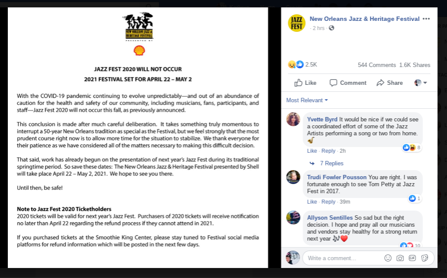Like Yvette Byrd's comment
The image size is (447, 278).
click(312, 151)
